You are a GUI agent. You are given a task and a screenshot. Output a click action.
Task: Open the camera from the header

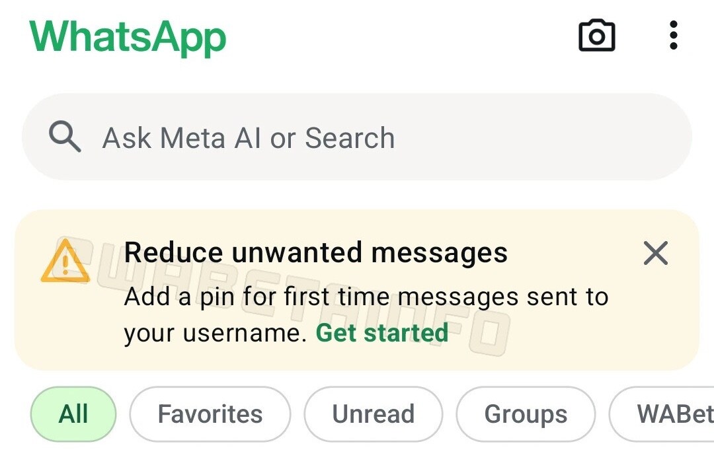pyautogui.click(x=596, y=35)
